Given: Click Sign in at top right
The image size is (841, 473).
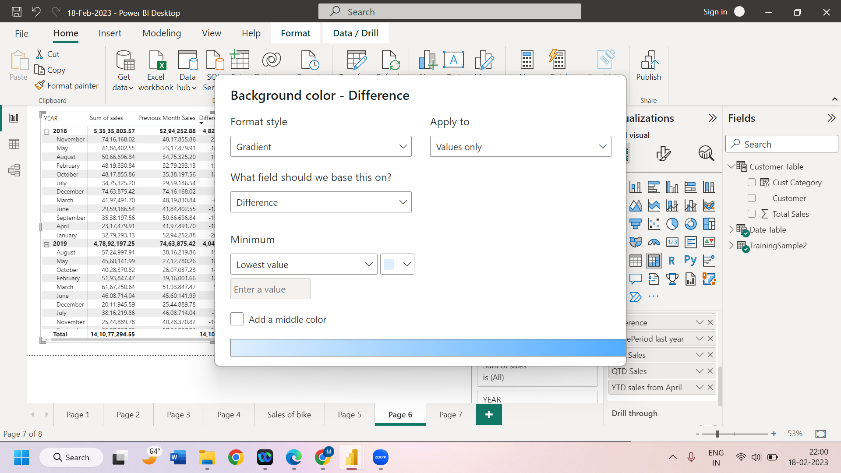Looking at the screenshot, I should pyautogui.click(x=715, y=12).
